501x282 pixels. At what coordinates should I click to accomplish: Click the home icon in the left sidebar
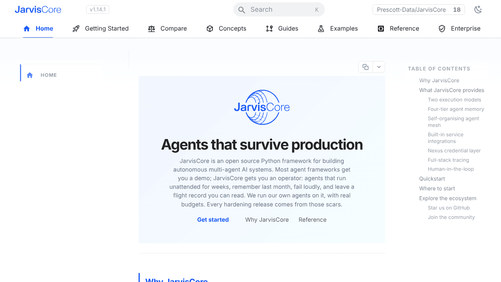pyautogui.click(x=30, y=75)
